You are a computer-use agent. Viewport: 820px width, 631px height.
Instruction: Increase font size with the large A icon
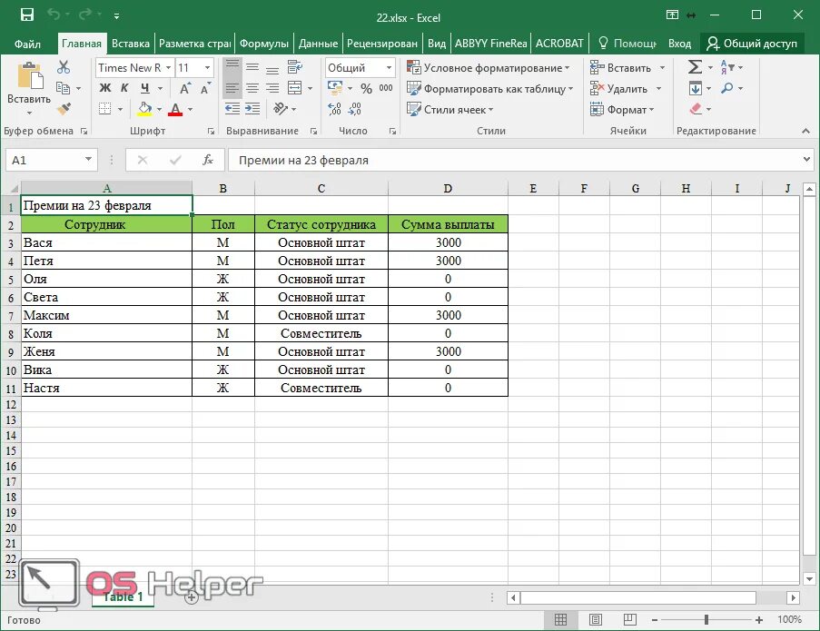click(x=185, y=88)
